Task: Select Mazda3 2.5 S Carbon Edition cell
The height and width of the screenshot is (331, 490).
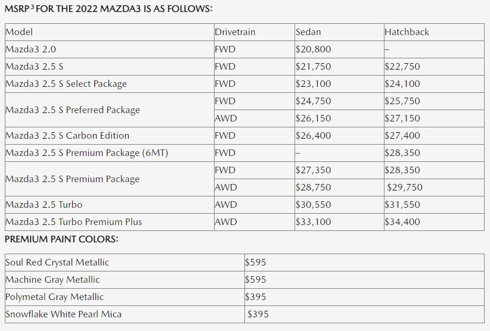Action: (x=67, y=136)
